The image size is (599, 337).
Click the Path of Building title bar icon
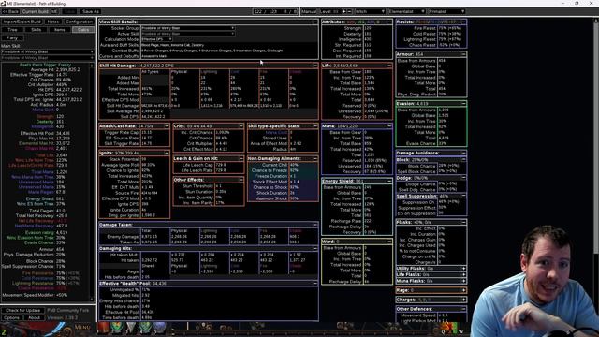(x=3, y=3)
